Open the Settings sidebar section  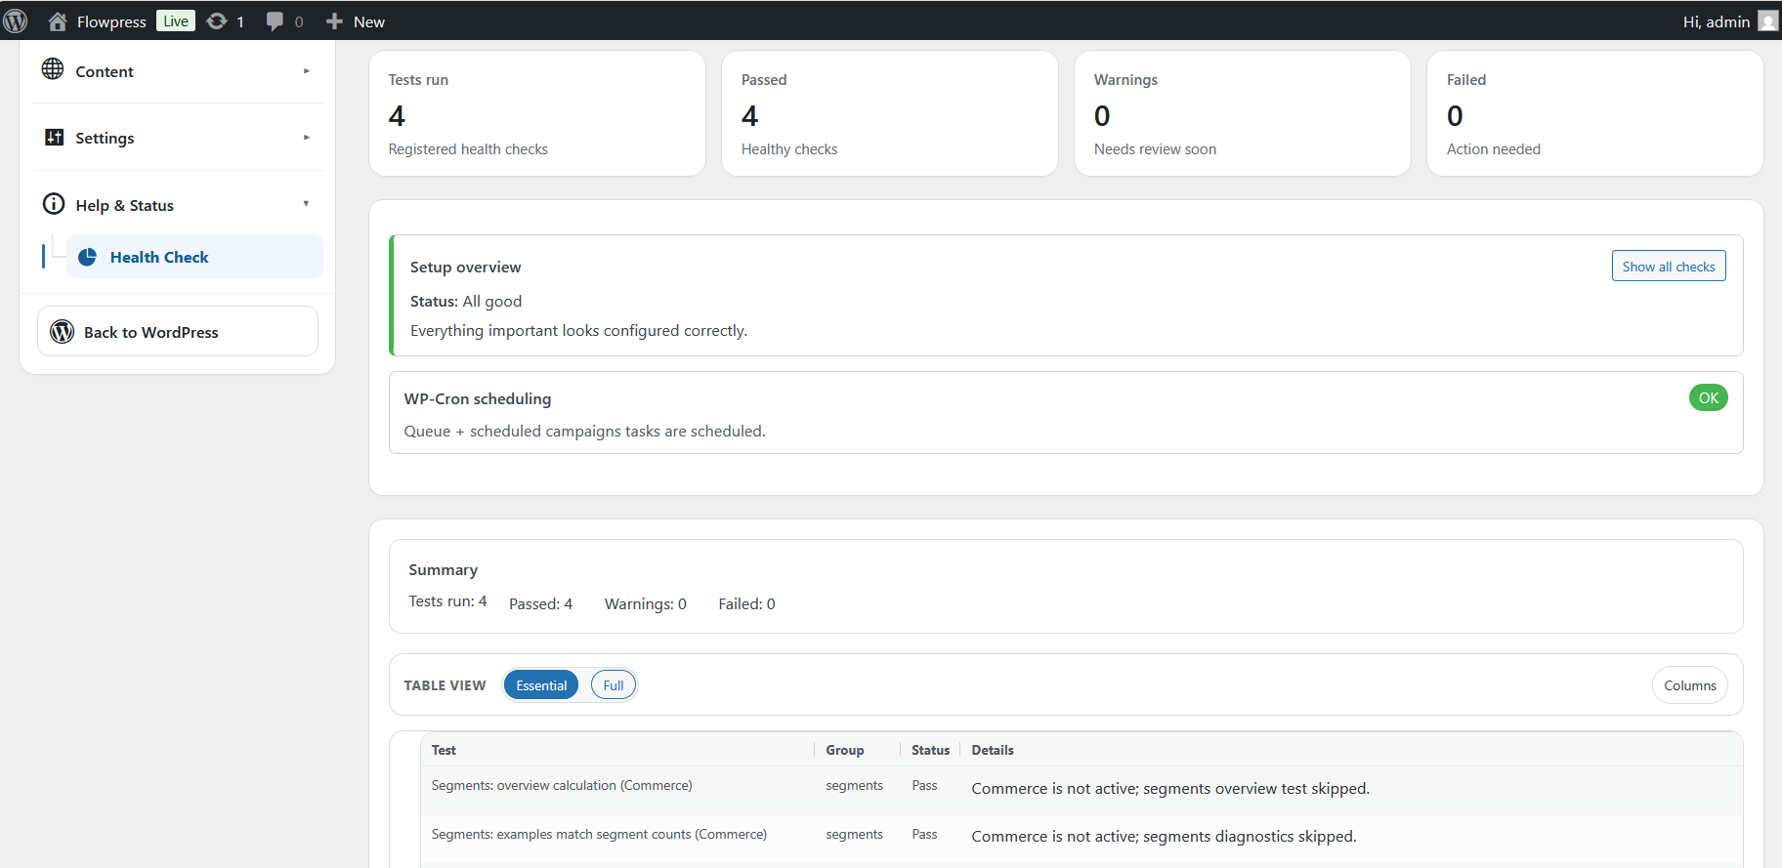point(177,138)
